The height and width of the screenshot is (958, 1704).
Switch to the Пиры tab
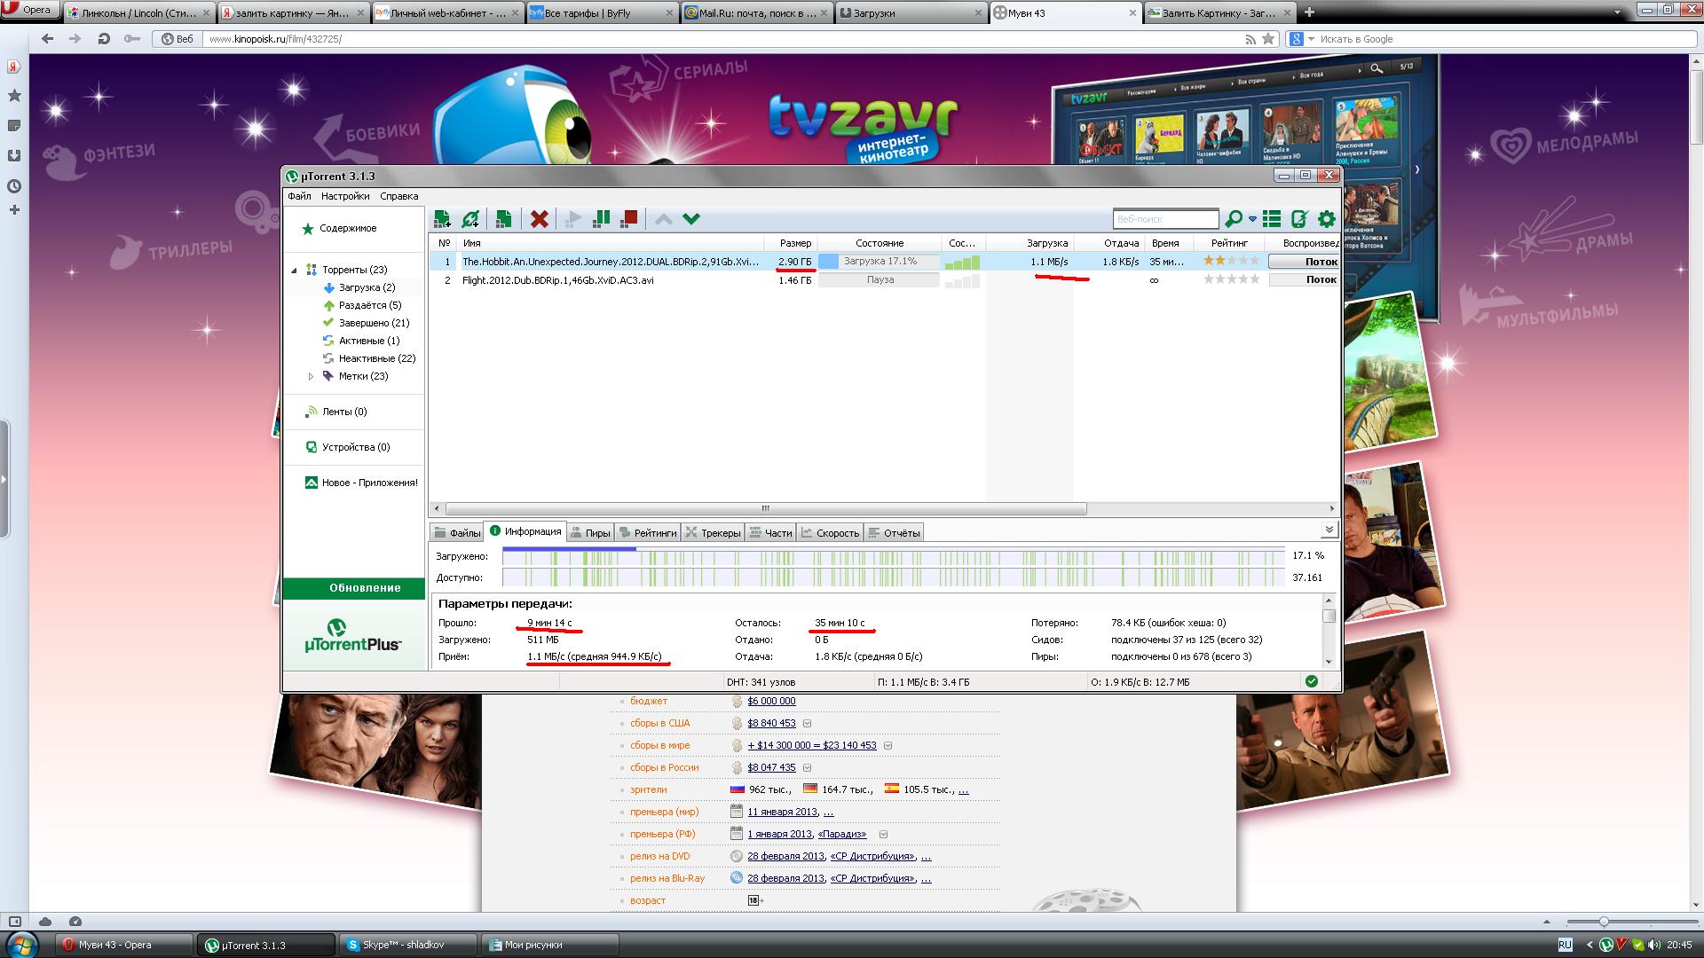click(590, 532)
